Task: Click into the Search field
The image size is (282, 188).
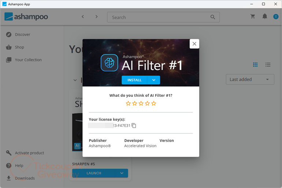Action: coord(163,17)
